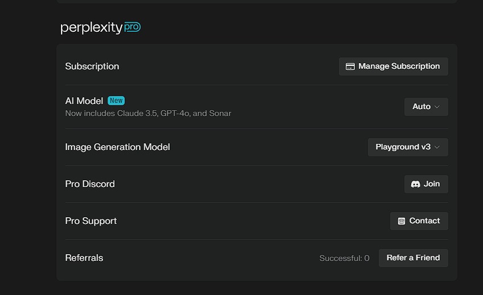The width and height of the screenshot is (483, 295).
Task: Click Refer a Friend button
Action: [x=414, y=258]
